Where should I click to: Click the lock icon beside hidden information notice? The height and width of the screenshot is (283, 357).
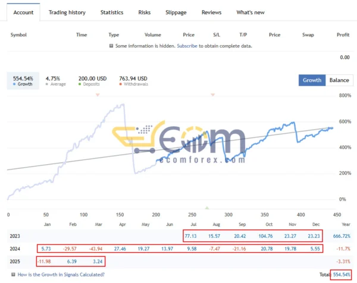tap(111, 46)
